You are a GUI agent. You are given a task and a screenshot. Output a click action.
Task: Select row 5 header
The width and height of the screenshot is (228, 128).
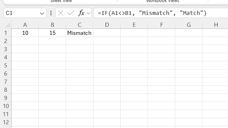click(x=6, y=65)
